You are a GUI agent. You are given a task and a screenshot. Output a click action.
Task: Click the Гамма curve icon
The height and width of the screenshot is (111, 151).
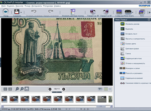click(122, 53)
